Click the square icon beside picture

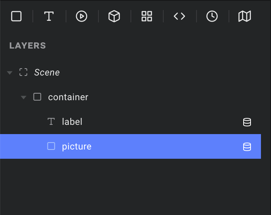(x=51, y=146)
